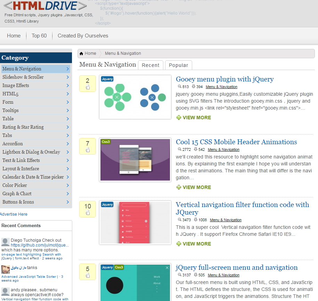This screenshot has height=301, width=318.
Task: Click the views magnifier icon beside 2772
Action: pos(179,149)
